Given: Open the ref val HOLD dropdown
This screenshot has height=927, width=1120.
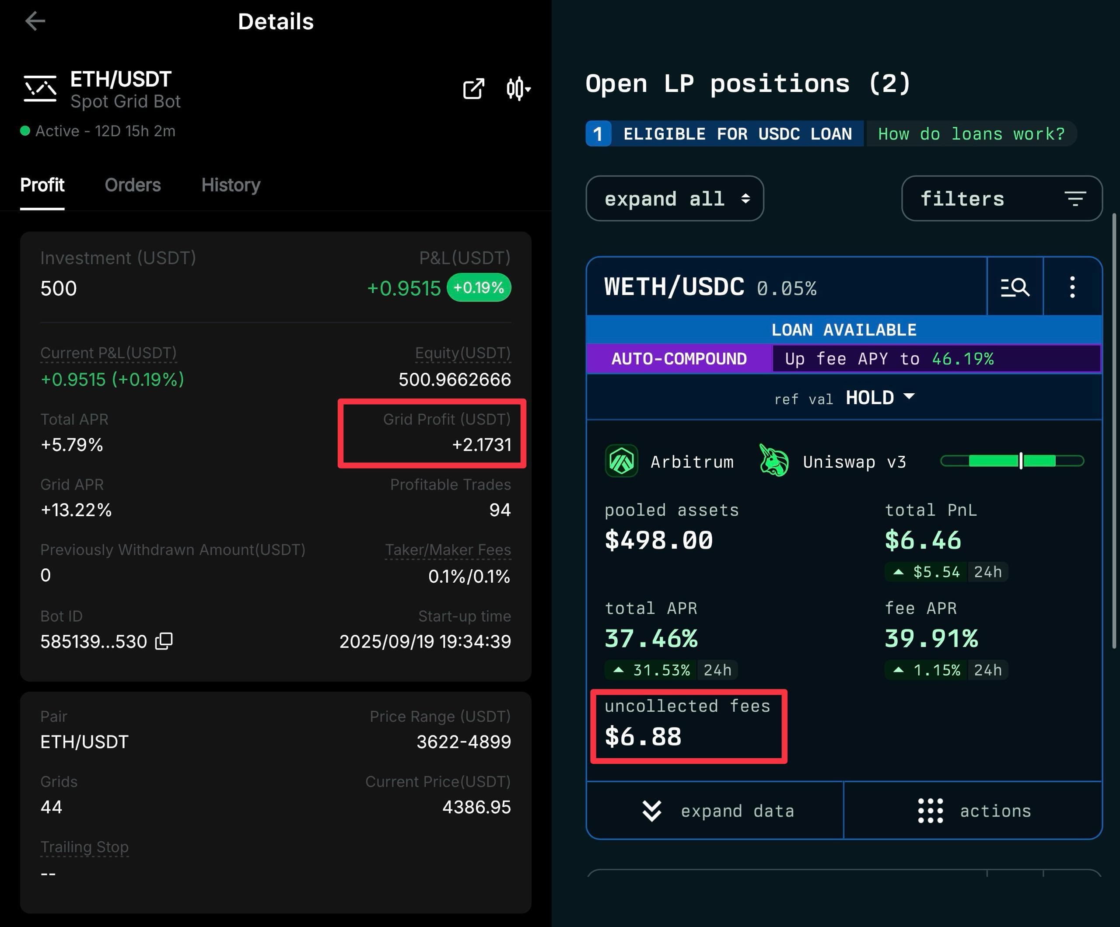Looking at the screenshot, I should coord(880,398).
